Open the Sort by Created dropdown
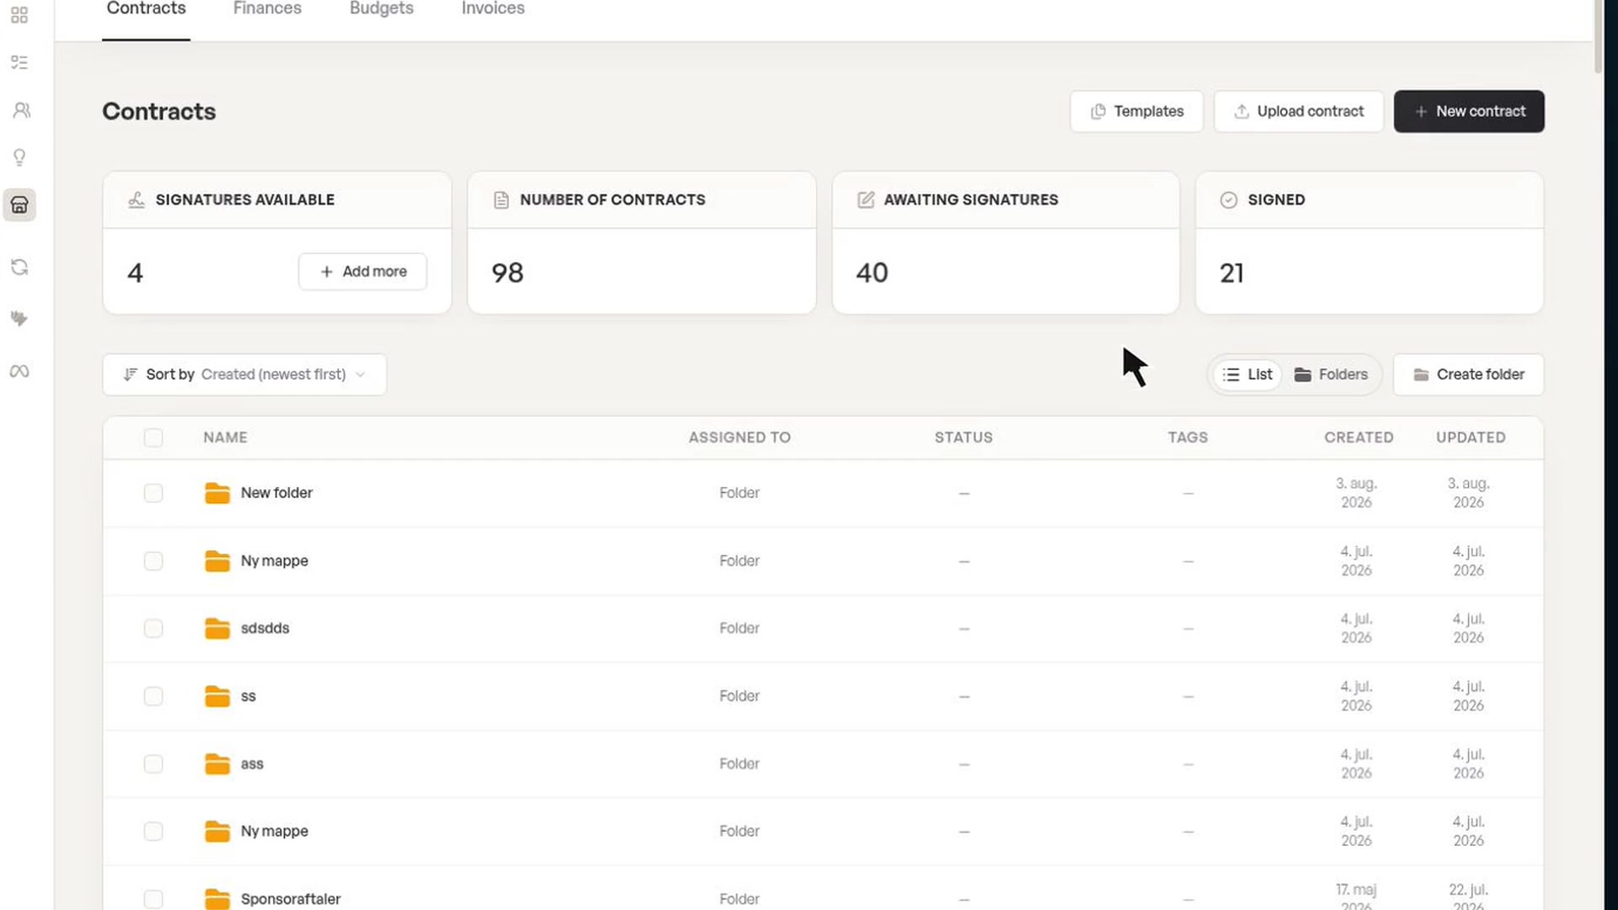Viewport: 1618px width, 910px height. 244,374
